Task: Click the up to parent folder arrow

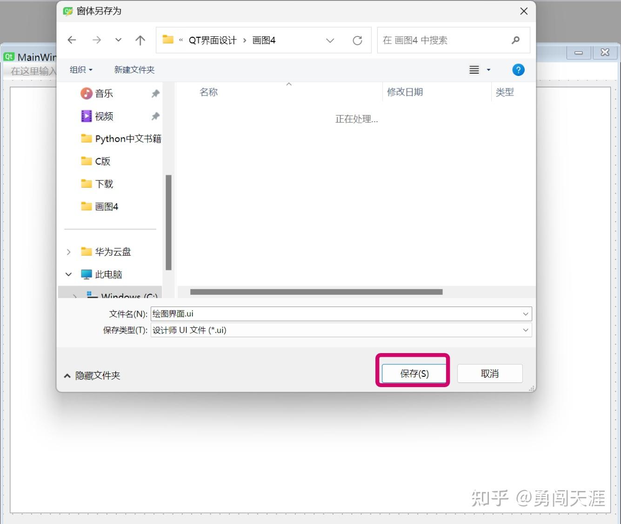Action: click(140, 40)
